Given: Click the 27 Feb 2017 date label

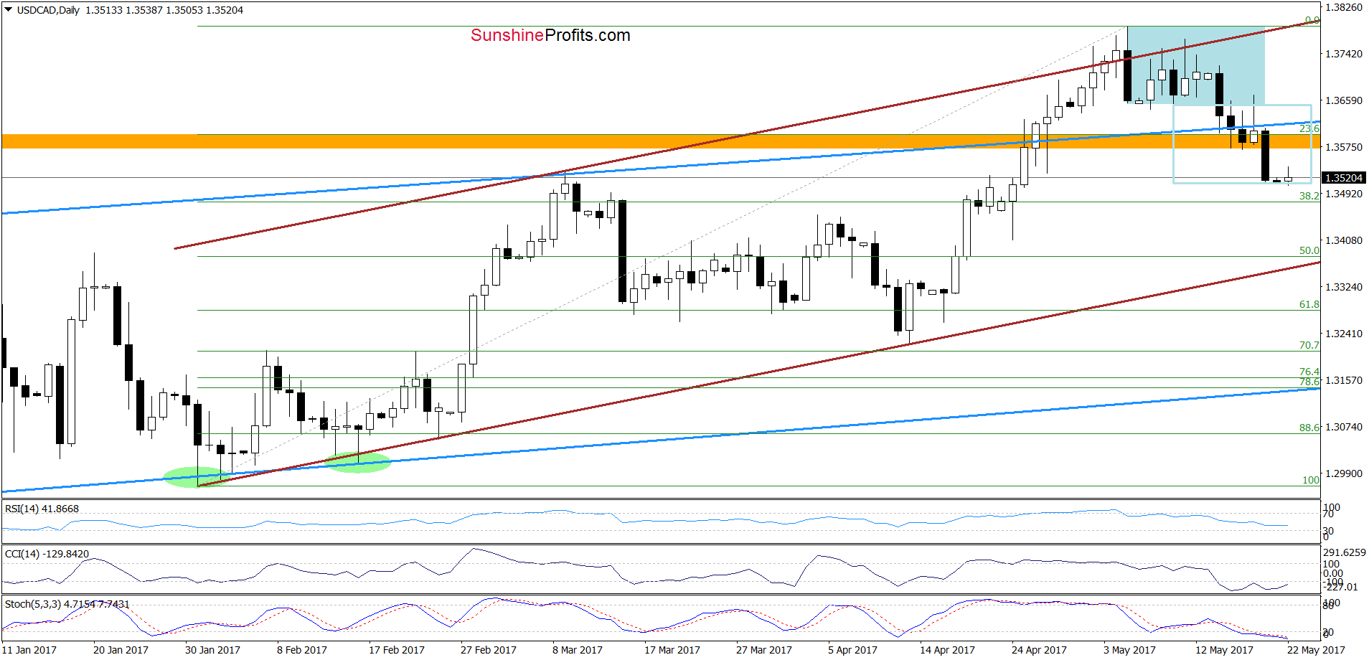Looking at the screenshot, I should [489, 650].
